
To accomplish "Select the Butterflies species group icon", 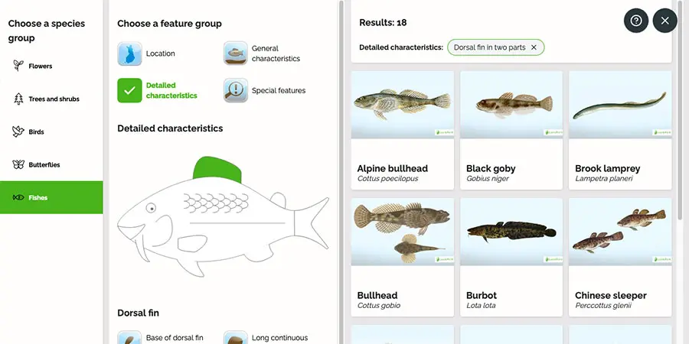I will pyautogui.click(x=18, y=164).
